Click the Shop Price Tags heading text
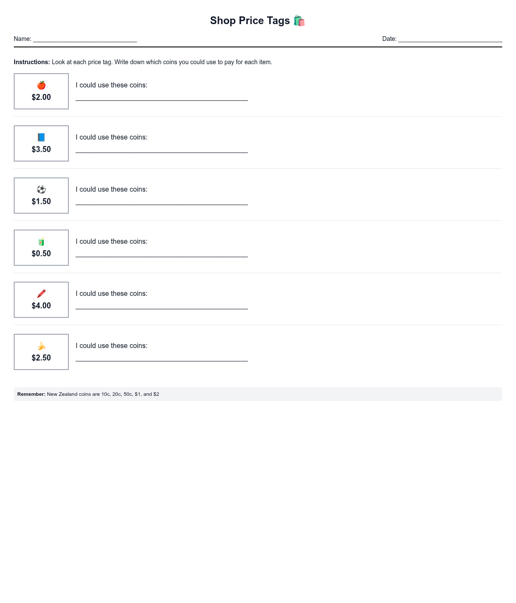This screenshot has height=603, width=516. point(250,21)
